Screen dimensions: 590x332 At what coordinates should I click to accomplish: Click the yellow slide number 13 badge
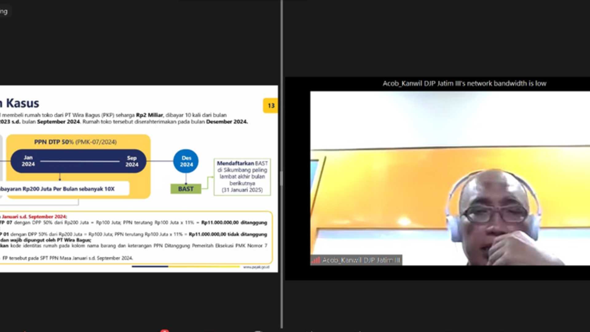(270, 105)
